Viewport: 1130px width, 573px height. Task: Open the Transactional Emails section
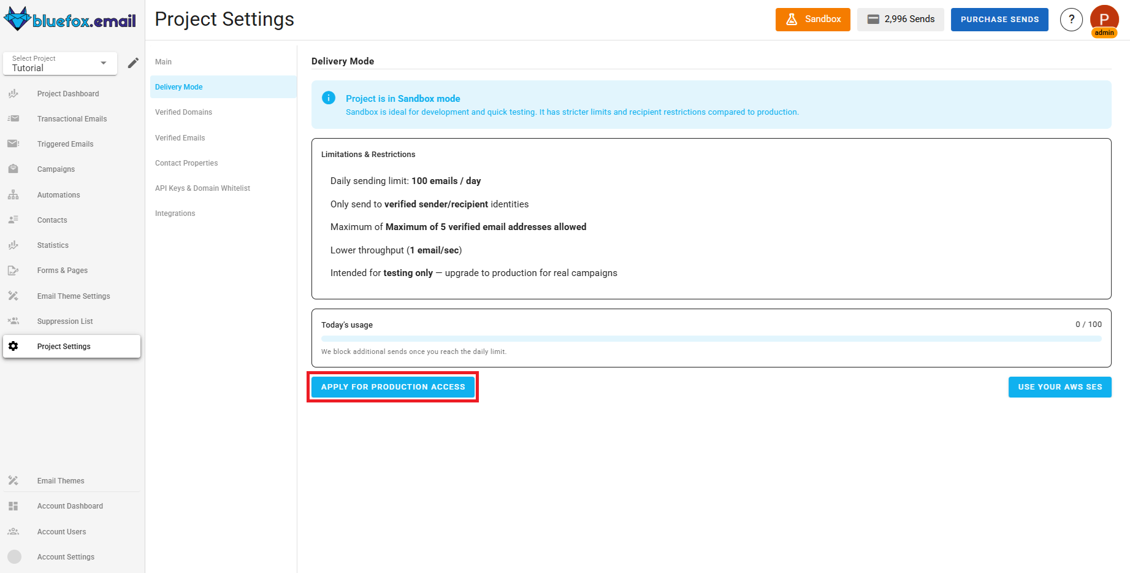click(72, 118)
